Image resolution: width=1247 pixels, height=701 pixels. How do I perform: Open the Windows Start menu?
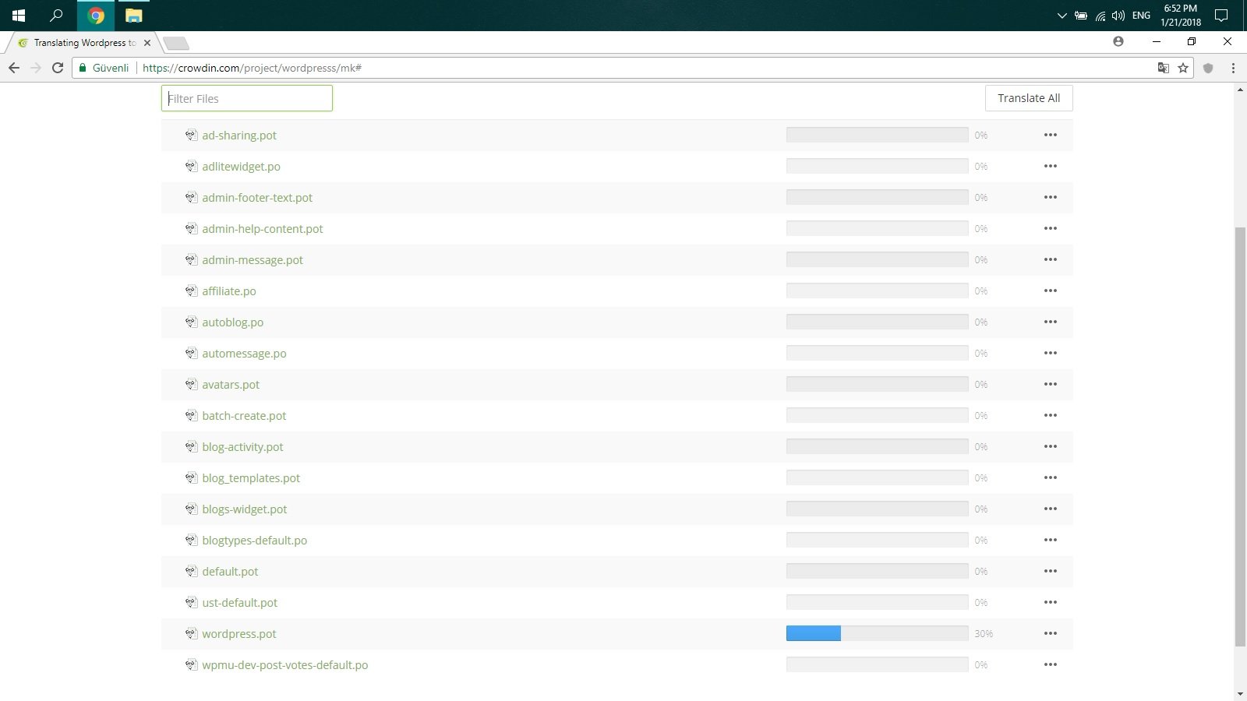tap(19, 16)
